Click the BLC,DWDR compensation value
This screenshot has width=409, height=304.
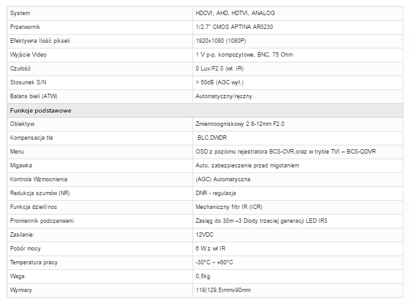[212, 138]
